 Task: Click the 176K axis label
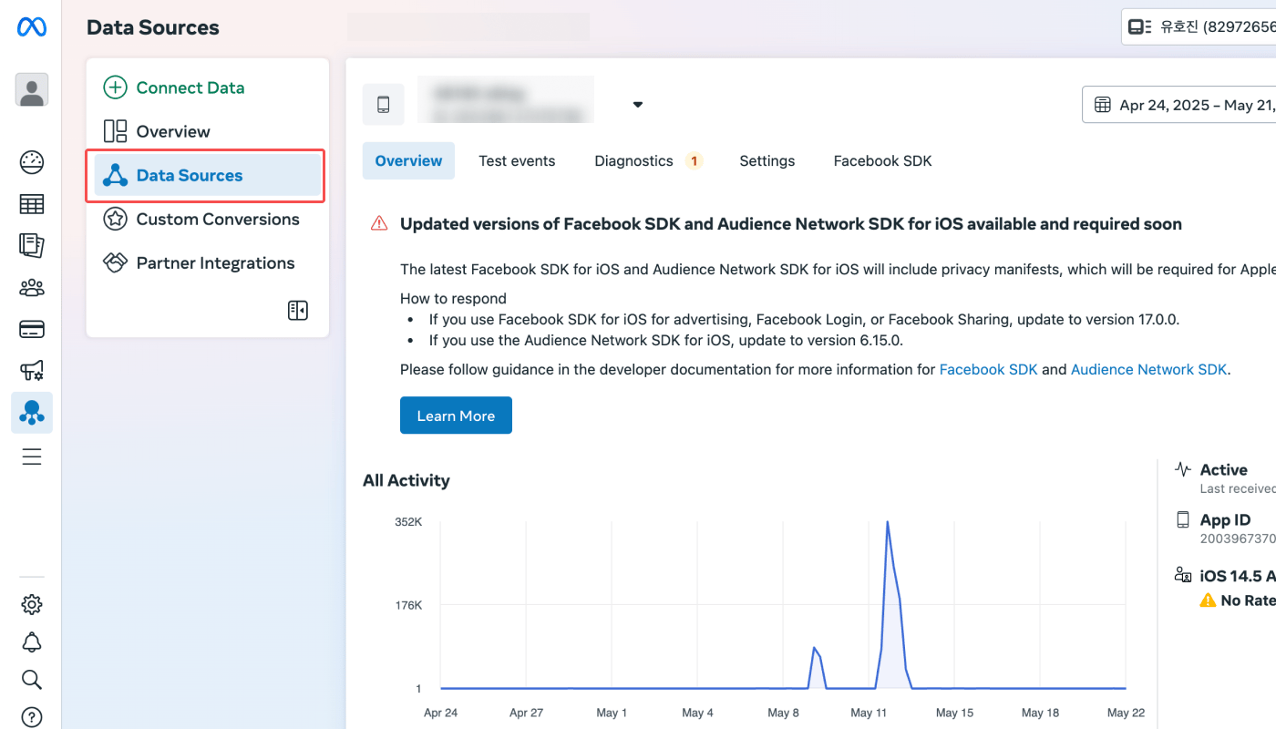(x=408, y=605)
